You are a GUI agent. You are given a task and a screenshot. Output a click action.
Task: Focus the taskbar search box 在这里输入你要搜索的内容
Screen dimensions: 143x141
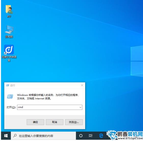coord(43,136)
